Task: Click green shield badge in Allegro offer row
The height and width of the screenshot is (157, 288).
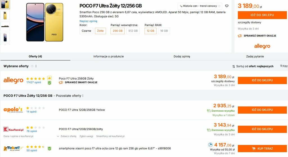Action: click(x=49, y=83)
